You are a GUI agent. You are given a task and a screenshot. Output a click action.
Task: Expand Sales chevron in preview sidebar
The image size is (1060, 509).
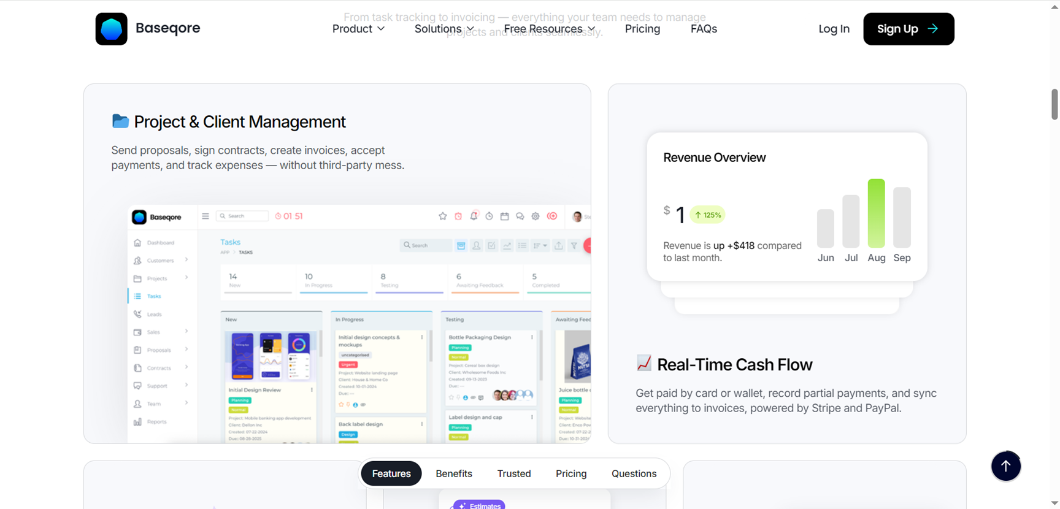point(186,332)
